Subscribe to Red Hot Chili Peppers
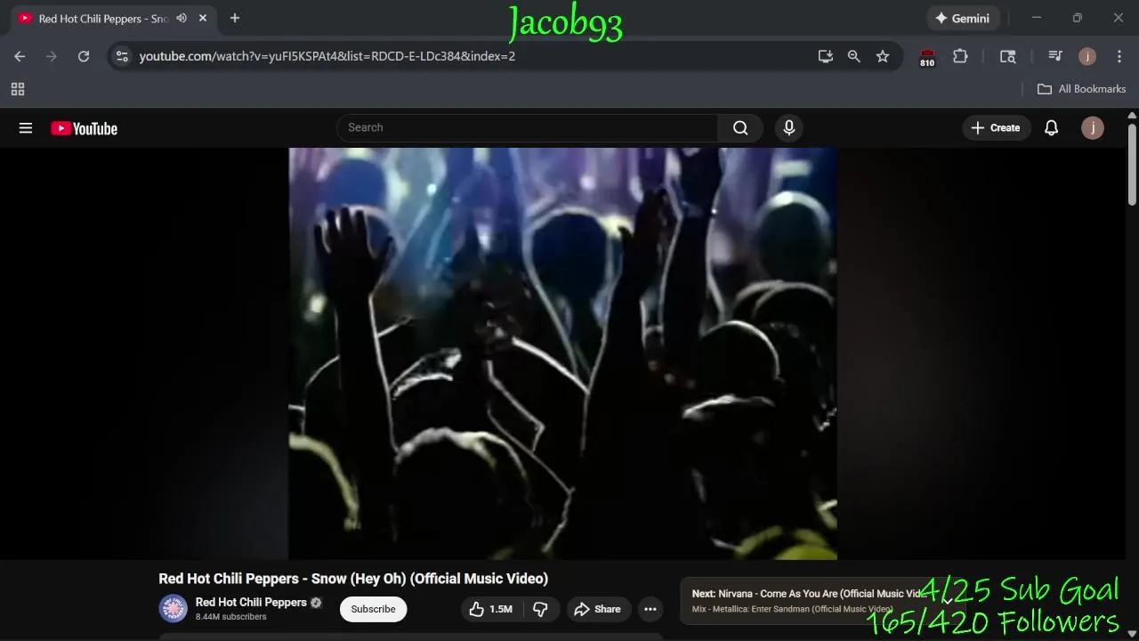The width and height of the screenshot is (1139, 641). point(373,609)
